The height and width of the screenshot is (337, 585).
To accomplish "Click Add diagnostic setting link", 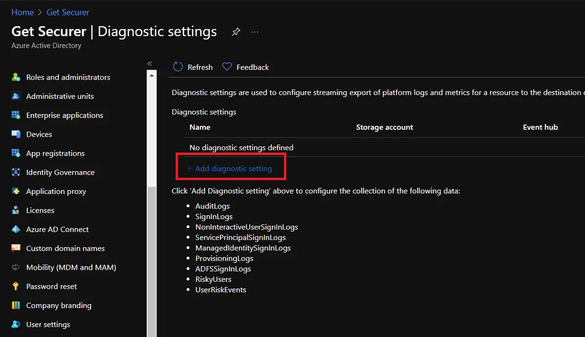I will point(233,169).
